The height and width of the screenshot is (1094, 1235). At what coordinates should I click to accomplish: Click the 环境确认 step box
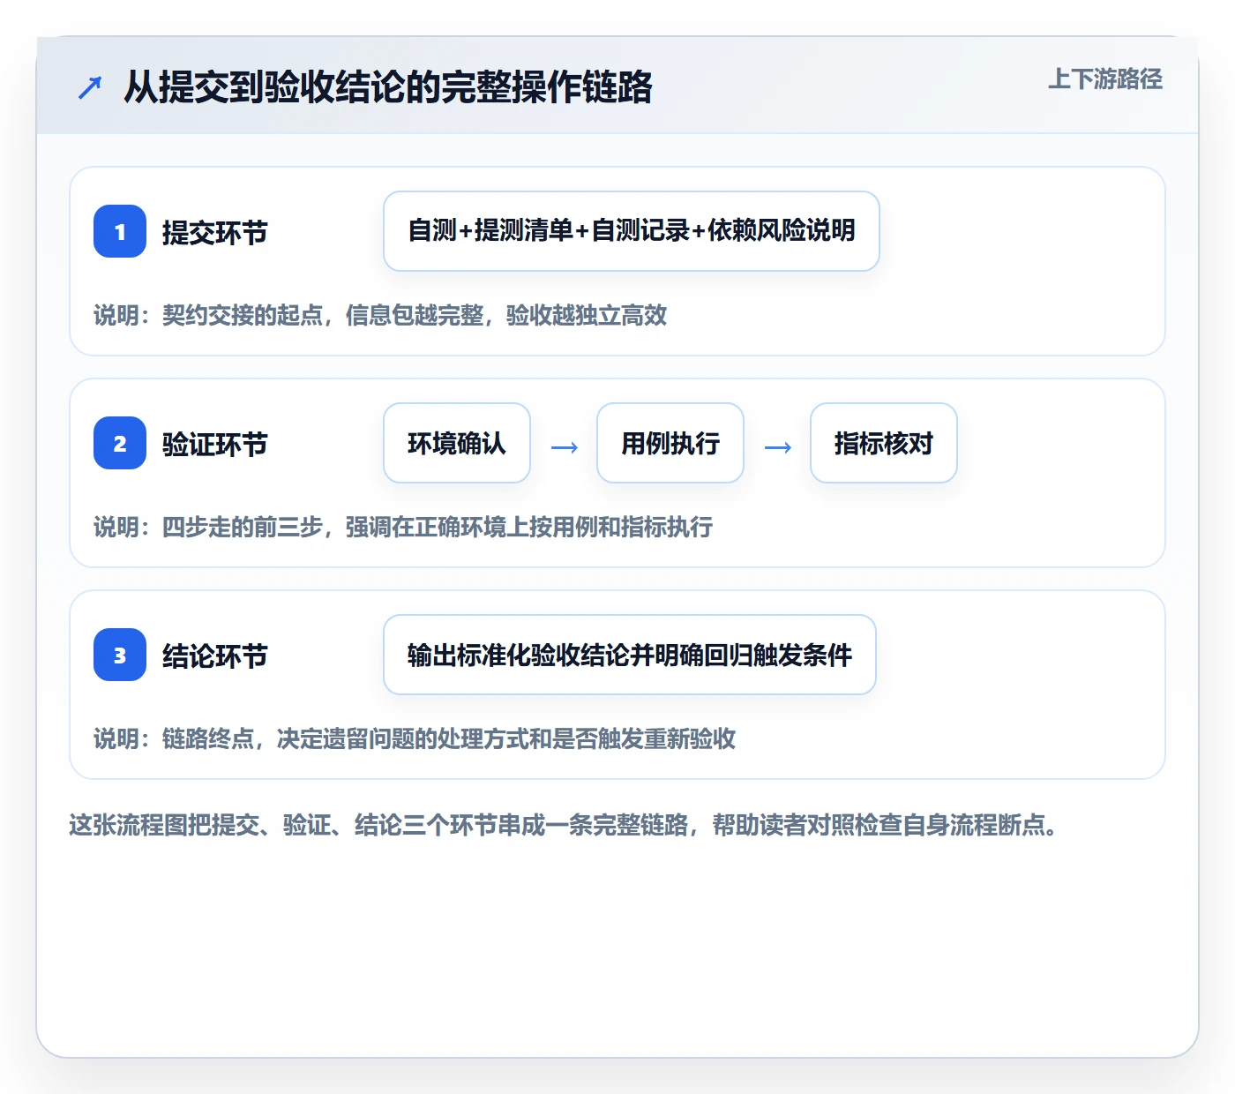click(x=457, y=443)
